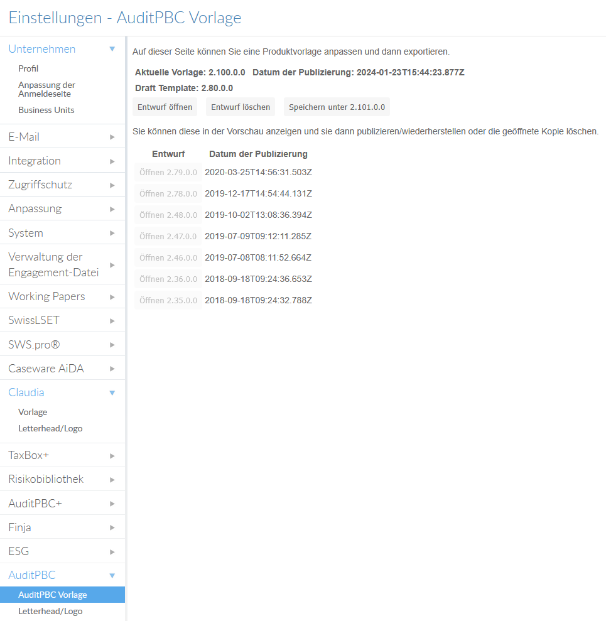Click date 2019-12-17T14:54:44.131Z
This screenshot has height=621, width=606.
[x=258, y=193]
